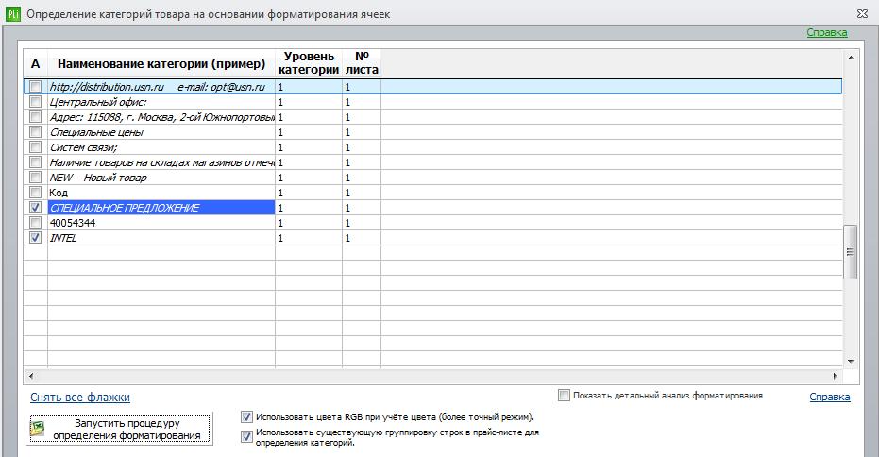Viewport: 879px width, 457px height.
Task: Select the Центральный офис: cell
Action: (x=161, y=101)
